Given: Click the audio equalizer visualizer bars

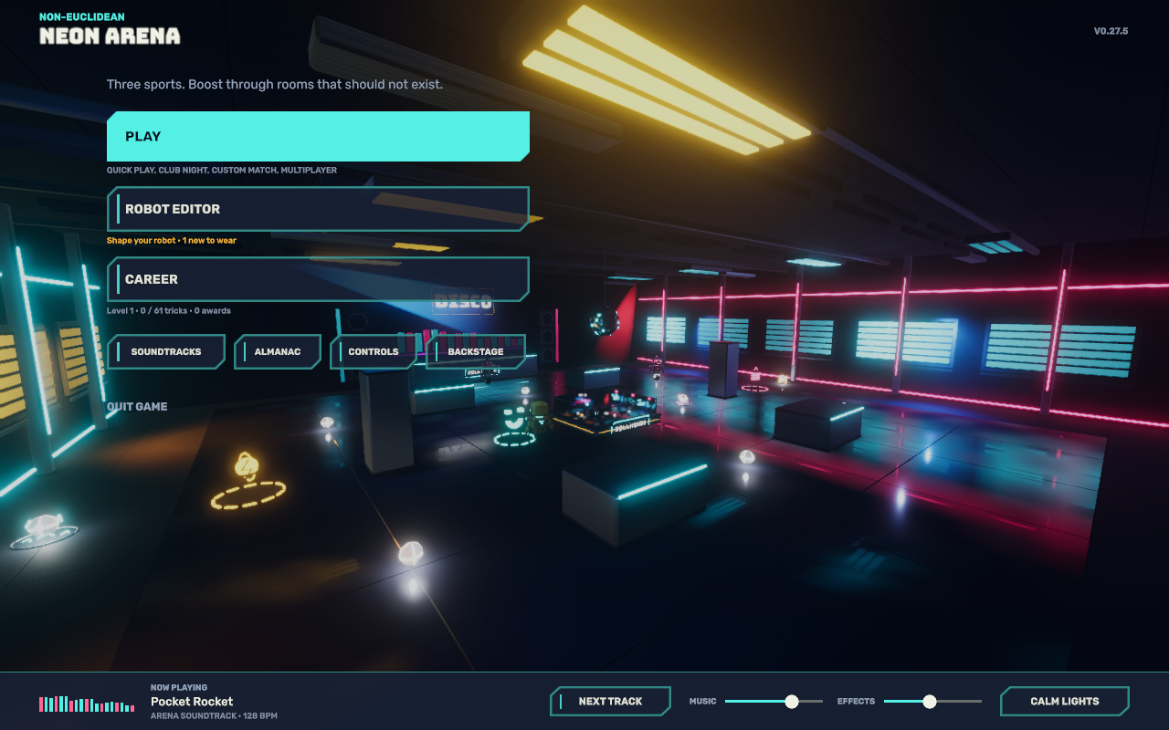Looking at the screenshot, I should 87,704.
